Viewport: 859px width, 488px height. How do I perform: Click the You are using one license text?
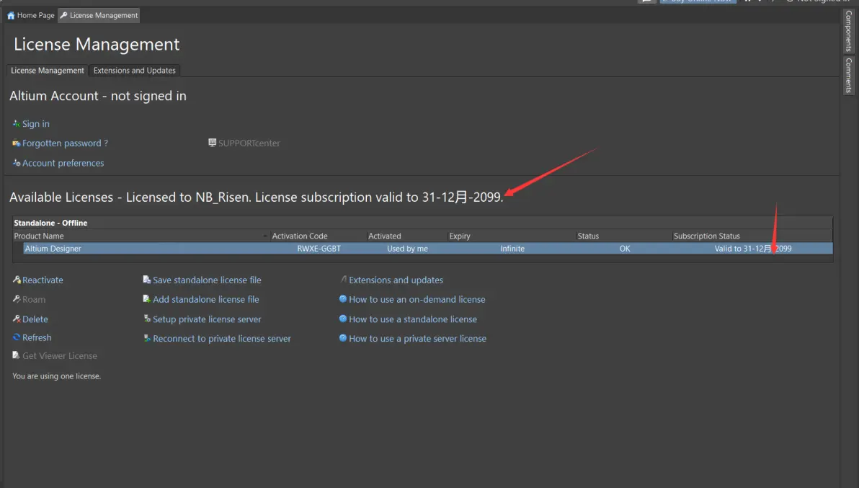click(x=56, y=376)
